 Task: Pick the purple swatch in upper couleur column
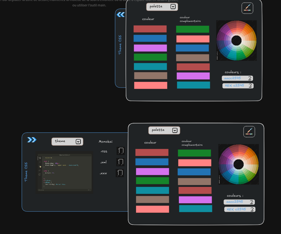pos(150,48)
